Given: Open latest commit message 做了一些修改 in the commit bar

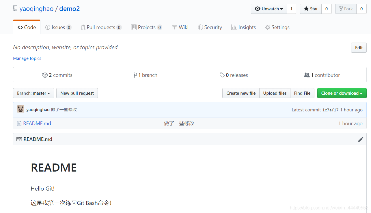Looking at the screenshot, I should (x=64, y=110).
